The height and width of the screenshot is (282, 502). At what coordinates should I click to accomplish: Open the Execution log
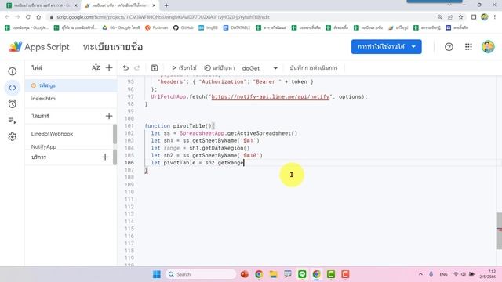point(314,68)
